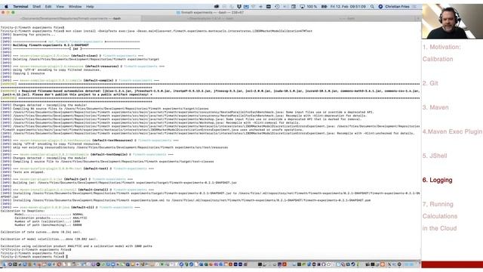Click the Scanning for projects line
This screenshot has height=272, width=483.
[28, 35]
